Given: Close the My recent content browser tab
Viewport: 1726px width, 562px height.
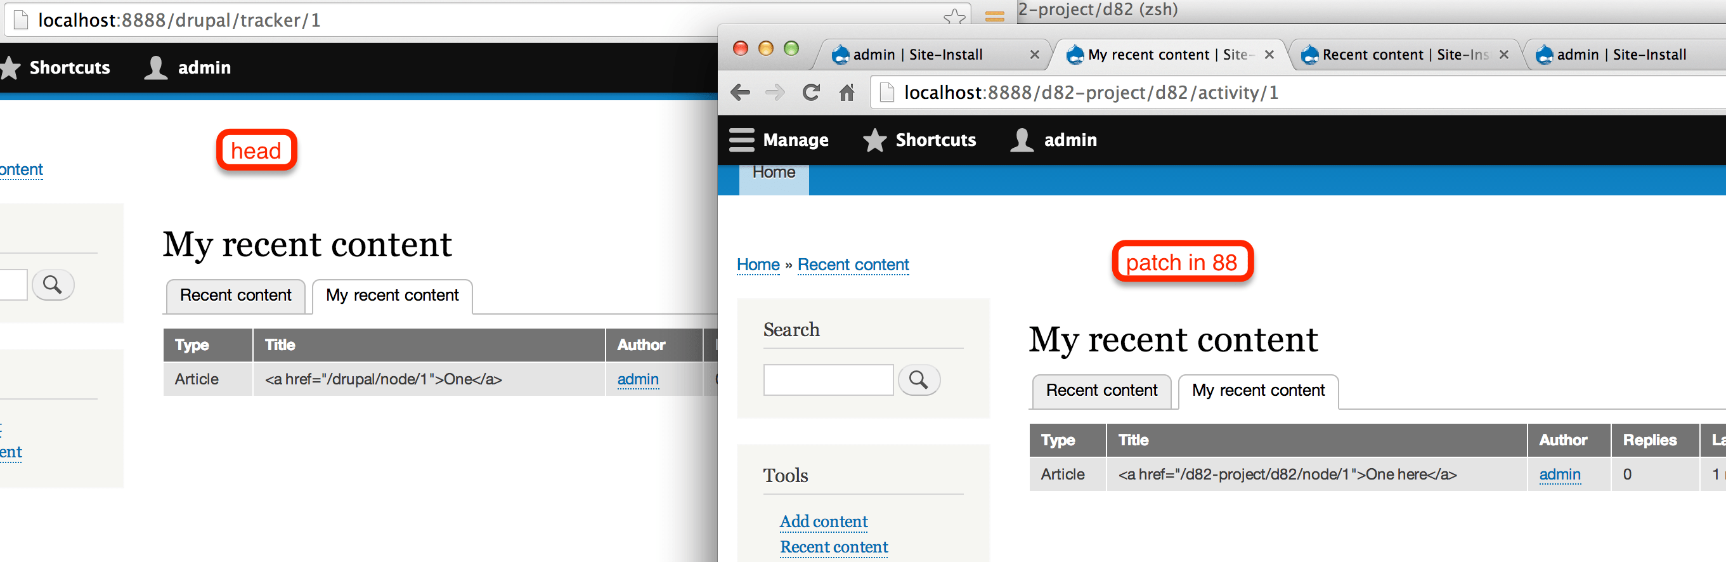Looking at the screenshot, I should (x=1269, y=55).
